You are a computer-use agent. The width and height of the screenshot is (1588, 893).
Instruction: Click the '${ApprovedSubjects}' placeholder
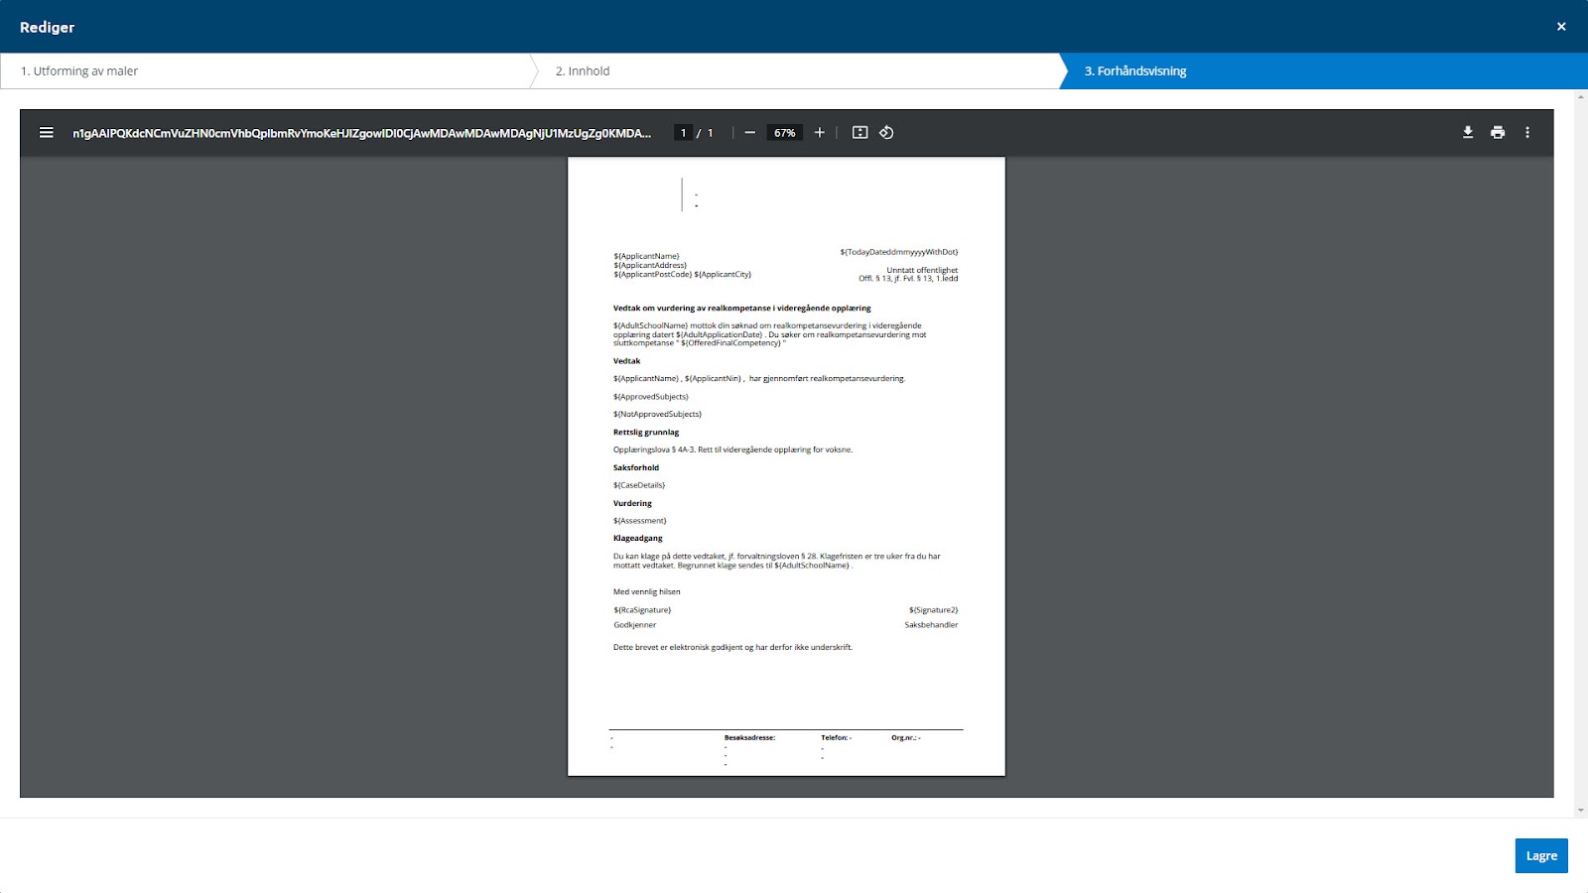(650, 397)
